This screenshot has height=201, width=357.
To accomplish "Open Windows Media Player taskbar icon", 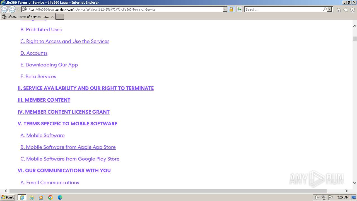I will click(41, 197).
